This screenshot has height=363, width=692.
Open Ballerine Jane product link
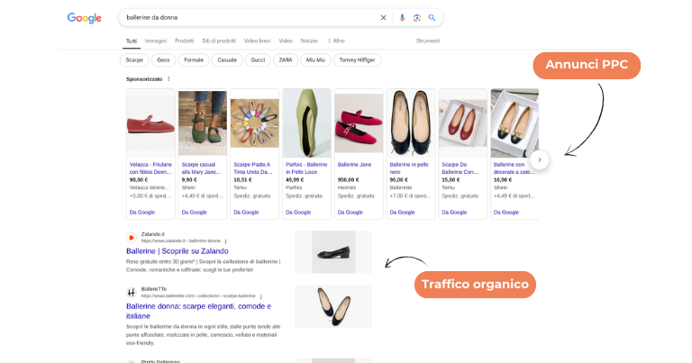coord(354,165)
